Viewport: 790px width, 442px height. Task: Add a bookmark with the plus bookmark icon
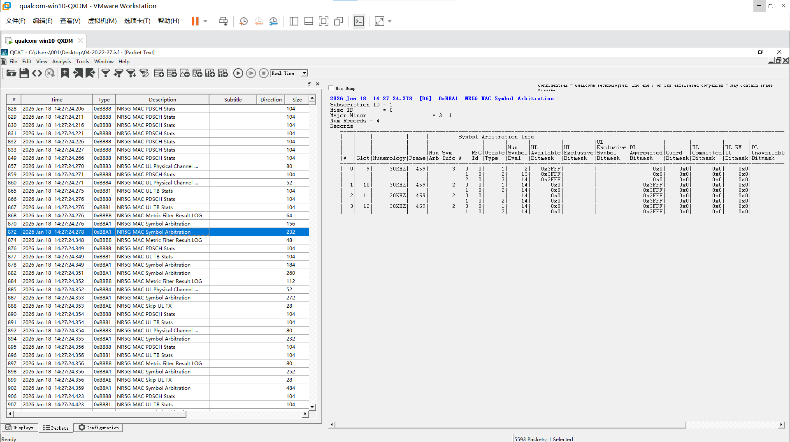[x=65, y=73]
